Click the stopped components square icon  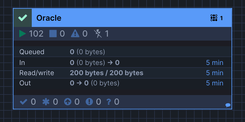(x=53, y=34)
